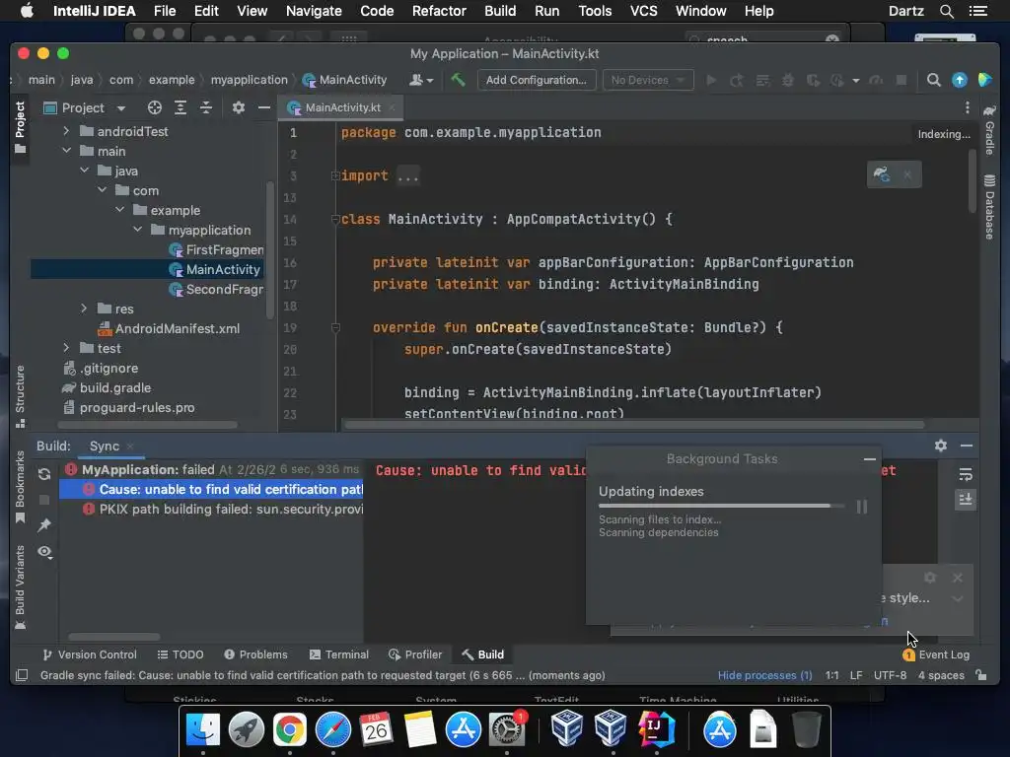The image size is (1010, 757).
Task: Open the Problems tool tab
Action: tap(255, 654)
